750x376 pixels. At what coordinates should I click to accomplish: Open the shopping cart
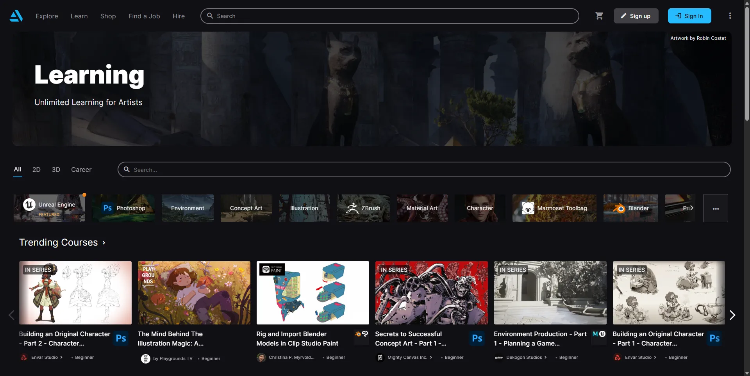pos(599,16)
